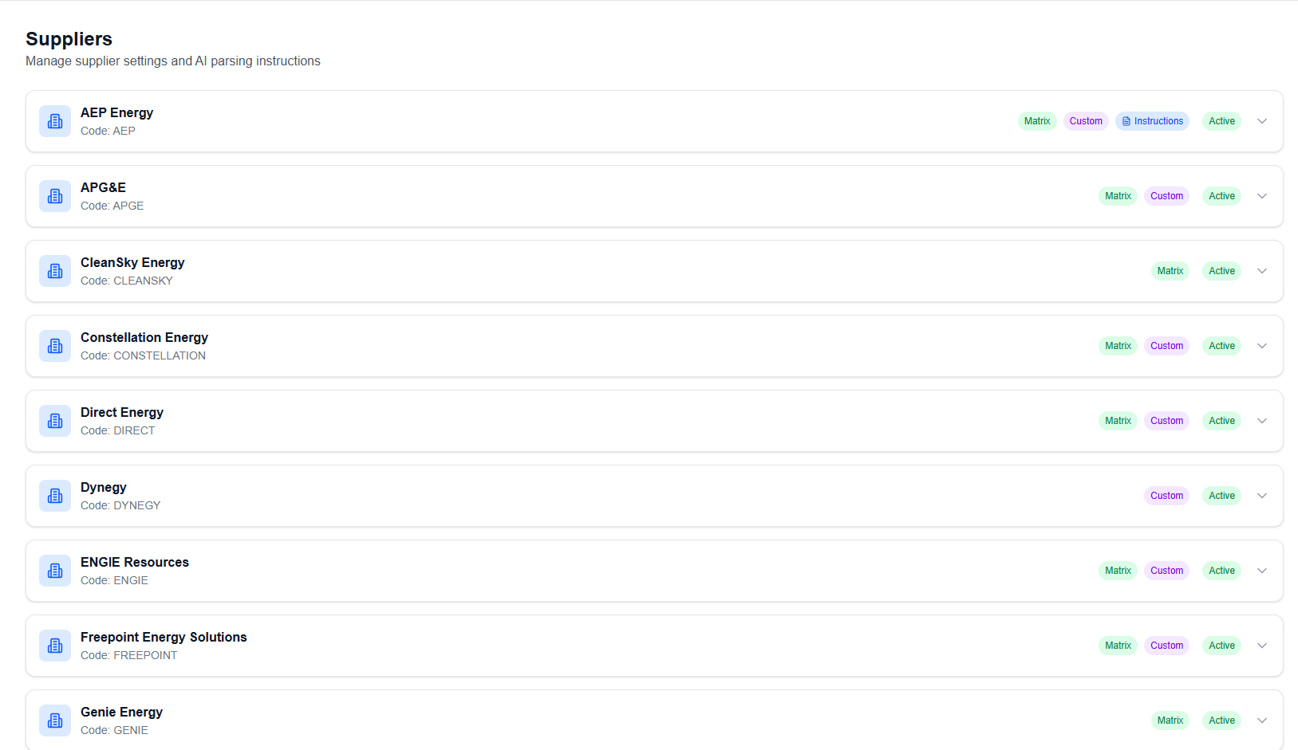The height and width of the screenshot is (750, 1298).
Task: Expand Constellation Energy details chevron
Action: (1262, 346)
